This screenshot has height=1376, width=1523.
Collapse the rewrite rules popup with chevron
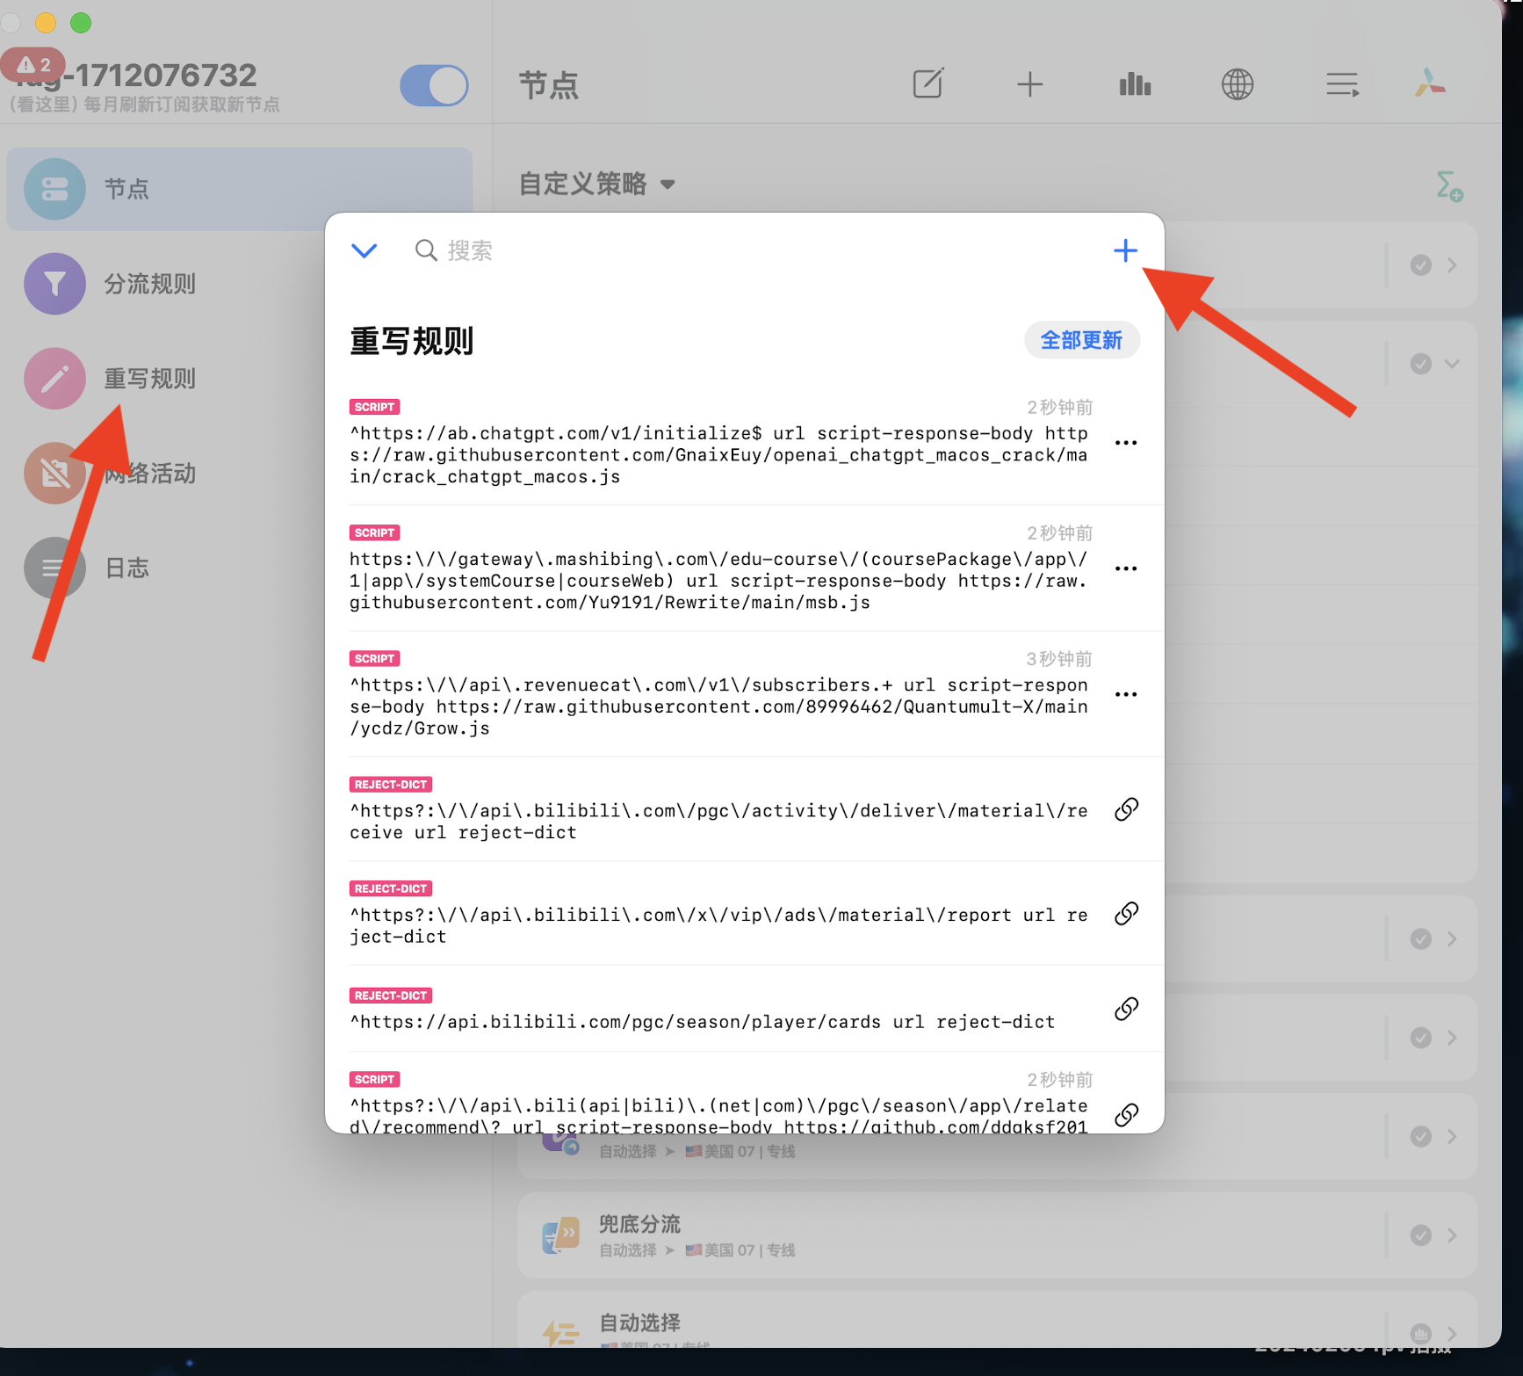point(364,251)
